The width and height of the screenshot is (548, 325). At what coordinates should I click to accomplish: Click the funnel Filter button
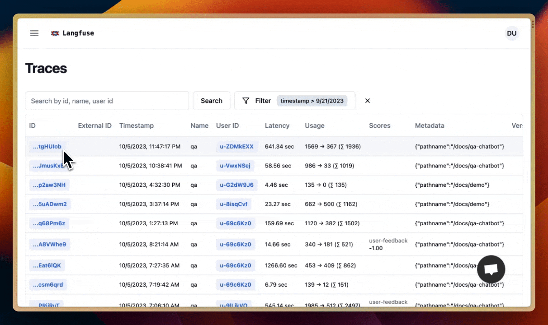tap(256, 101)
